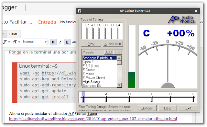Open the A: 440.0 Hz reference setting
Screen dimensions: 207x127
[x=113, y=44]
